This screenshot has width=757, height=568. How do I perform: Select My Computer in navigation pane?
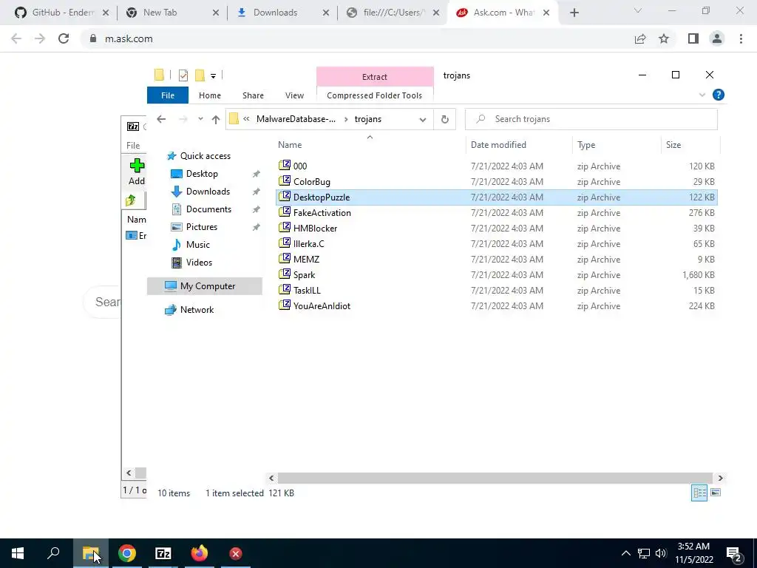(x=205, y=286)
